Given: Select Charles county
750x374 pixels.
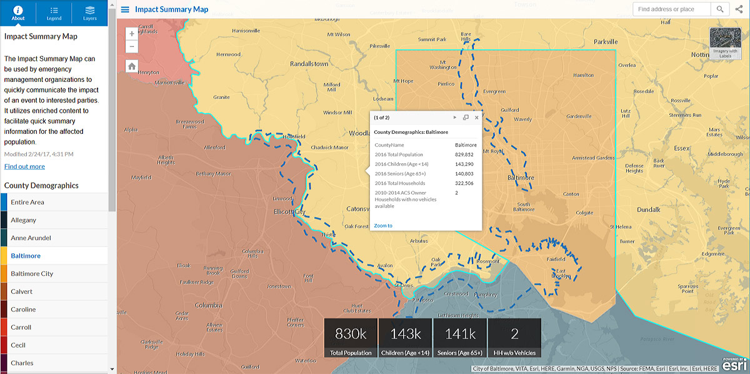Looking at the screenshot, I should tap(54, 363).
